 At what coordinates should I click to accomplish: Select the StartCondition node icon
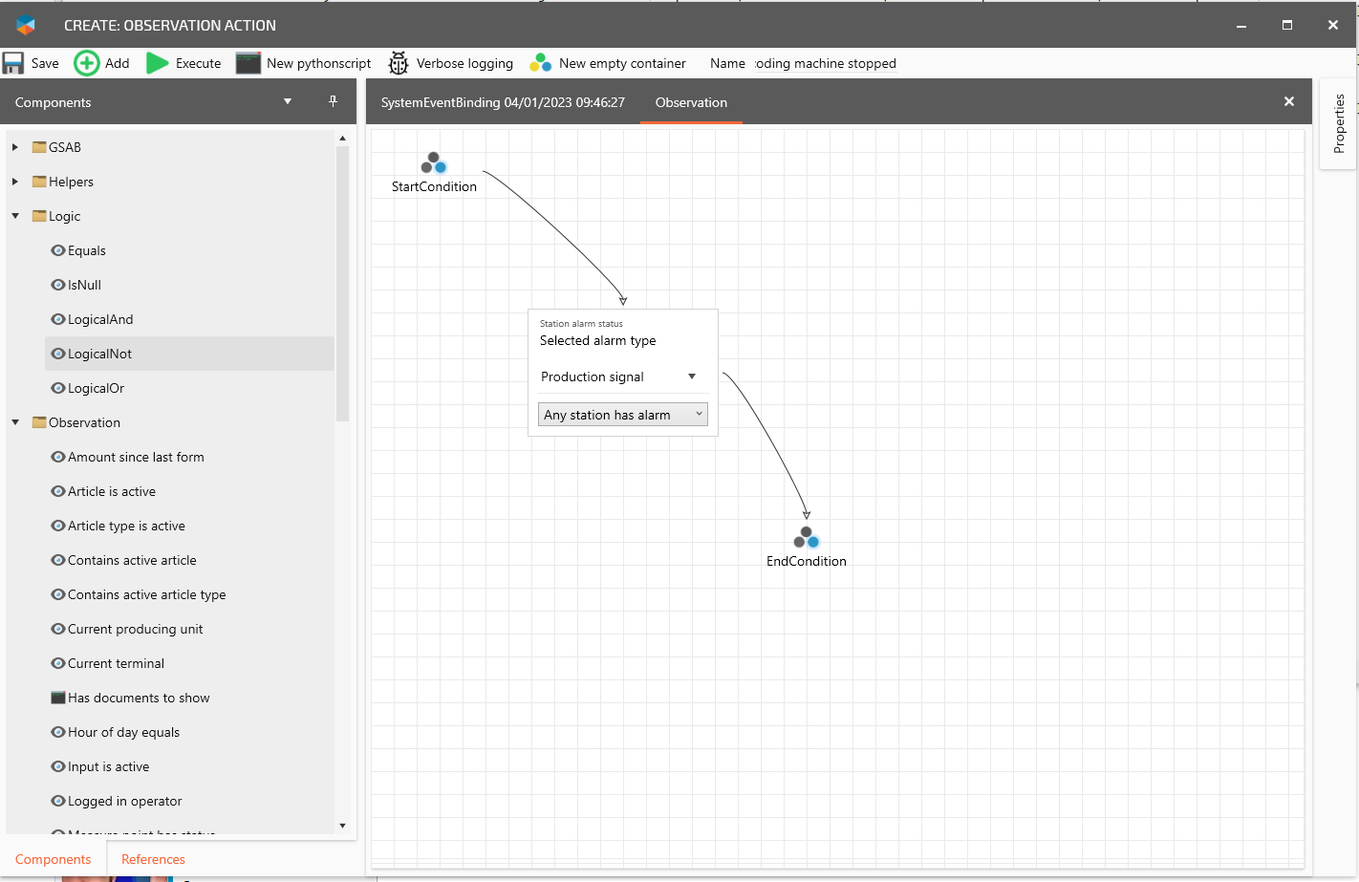coord(434,163)
